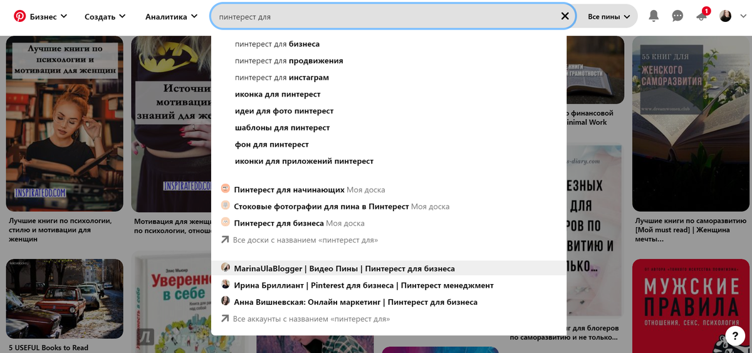This screenshot has width=752, height=353.
Task: Open pin image Лучшие книги по психологии и мотивации
Action: coord(65,124)
